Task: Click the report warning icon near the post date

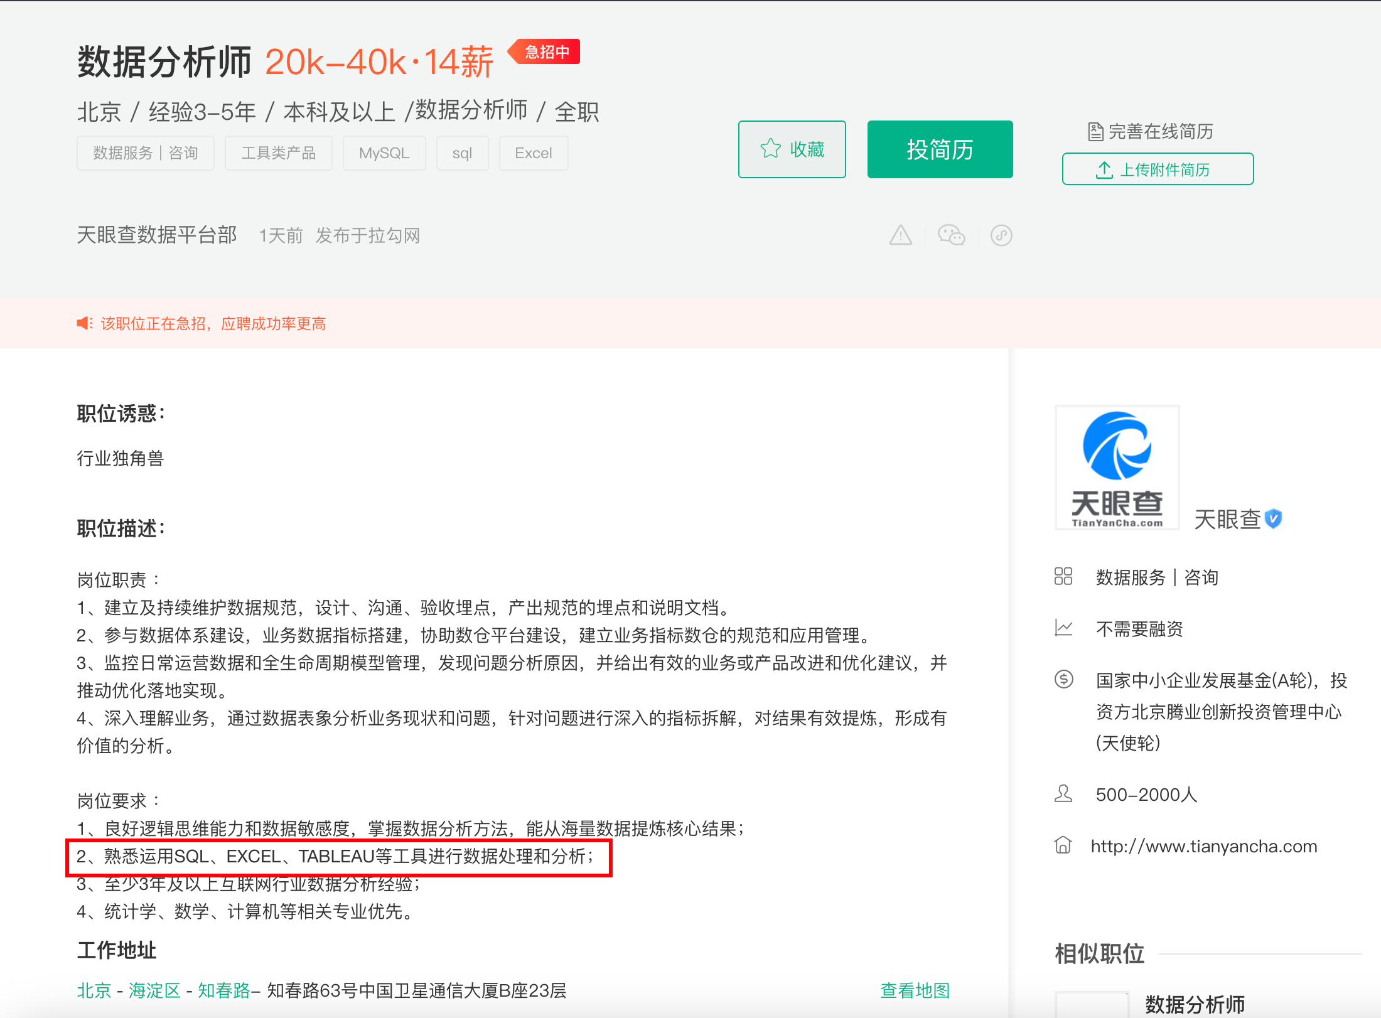Action: (900, 235)
